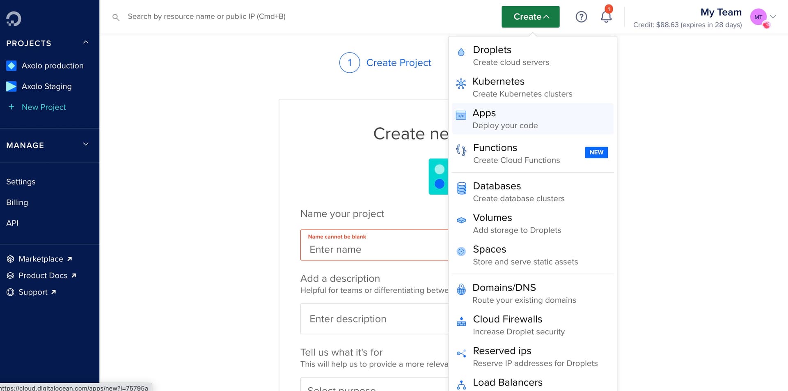Open API in the sidebar
The height and width of the screenshot is (391, 788).
coord(12,223)
